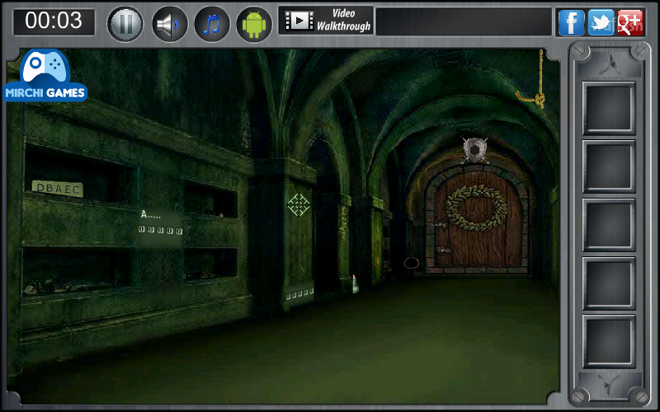The height and width of the screenshot is (412, 660).
Task: Open the A..... code puzzle panel
Action: (x=160, y=222)
